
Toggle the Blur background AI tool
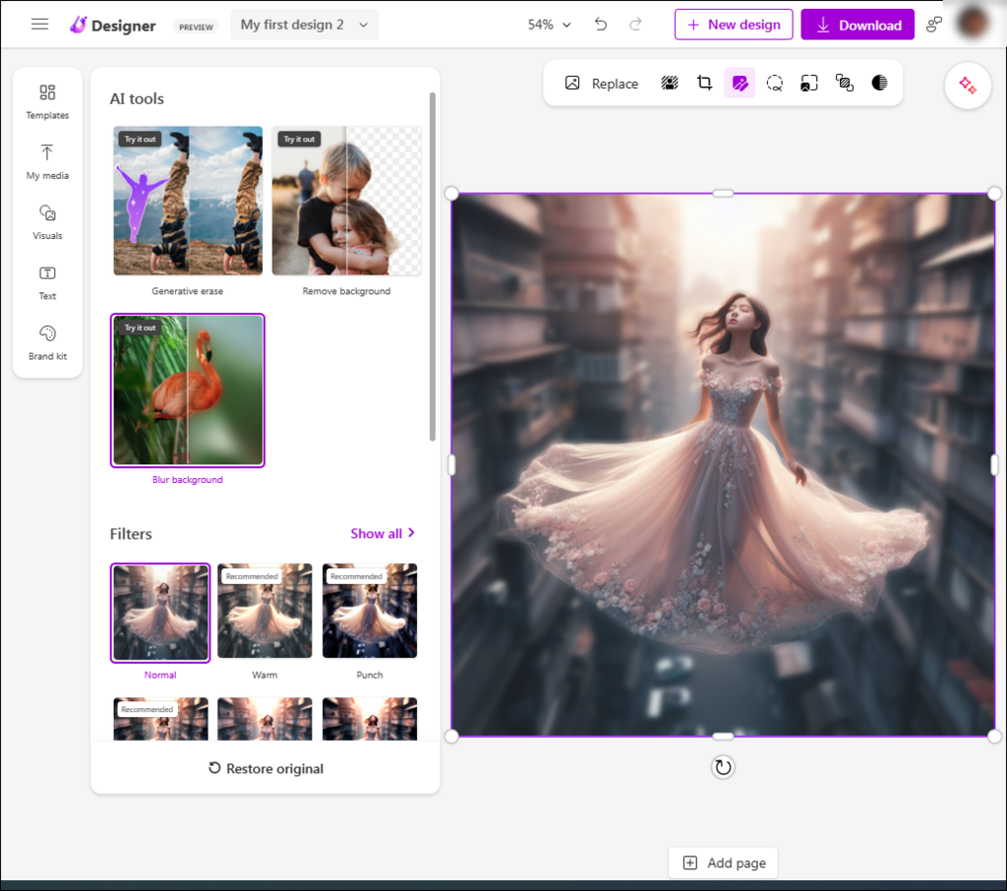pyautogui.click(x=188, y=390)
